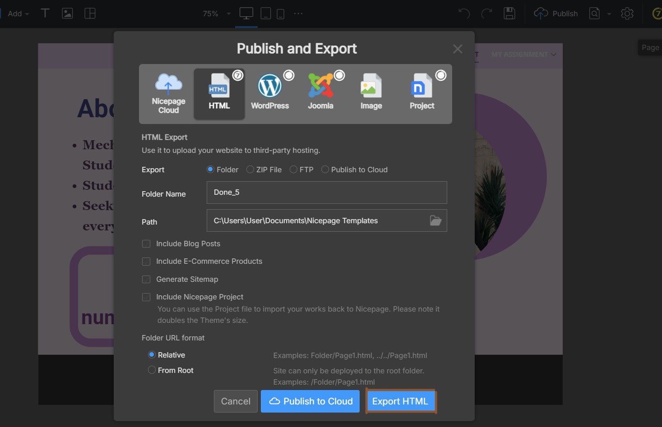Screen dimensions: 662x427
Task: Click the Undo icon
Action: pos(464,13)
